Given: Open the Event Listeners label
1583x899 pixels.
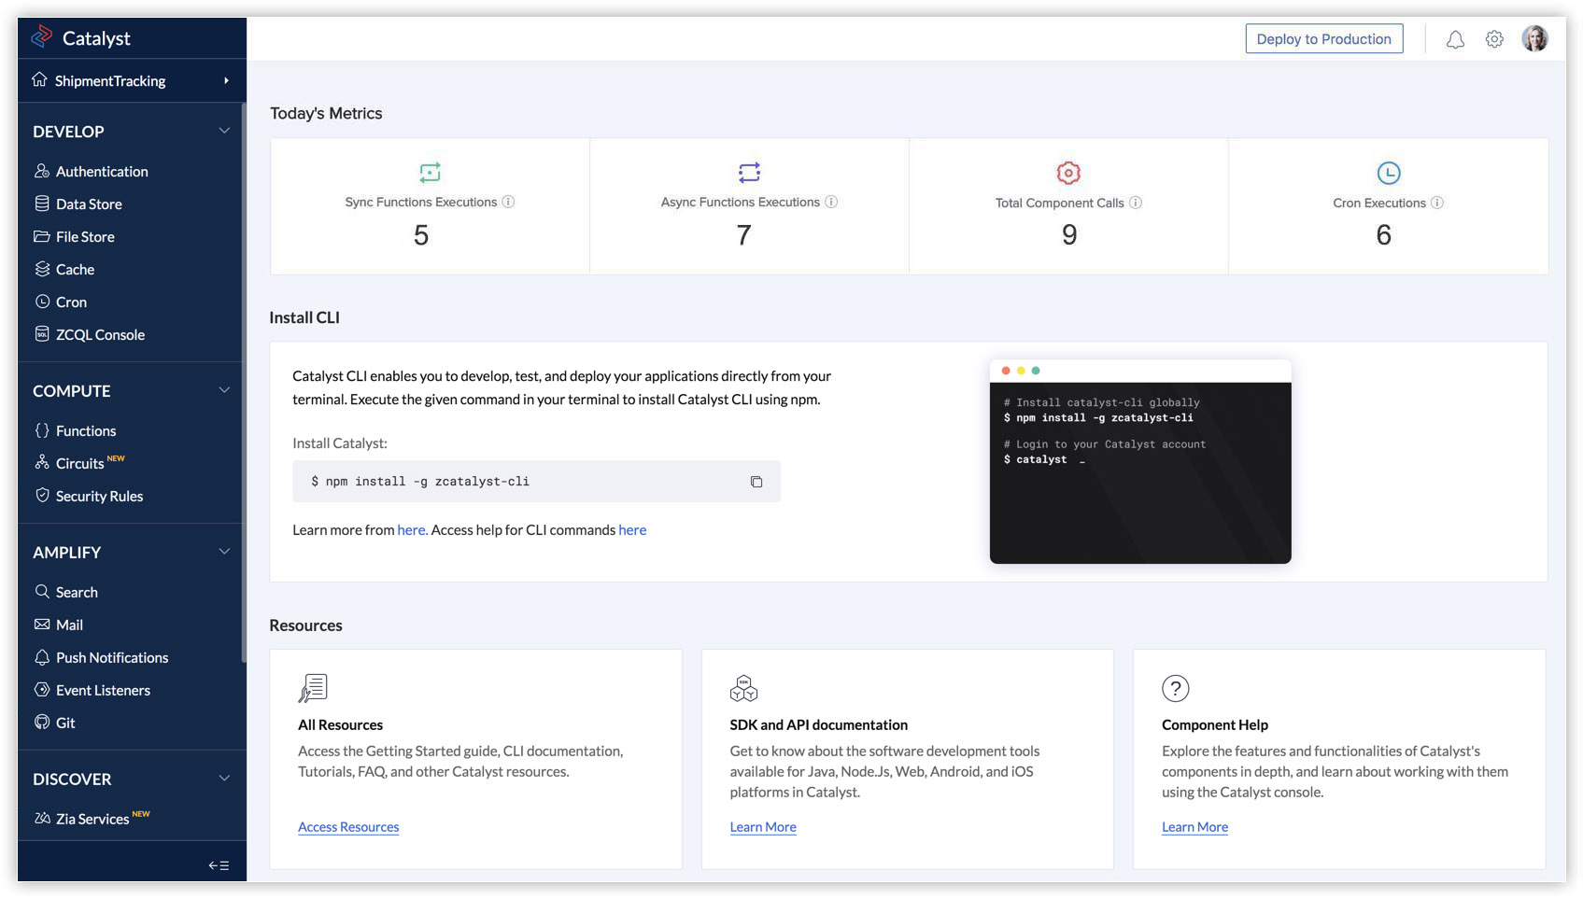Looking at the screenshot, I should pos(103,691).
